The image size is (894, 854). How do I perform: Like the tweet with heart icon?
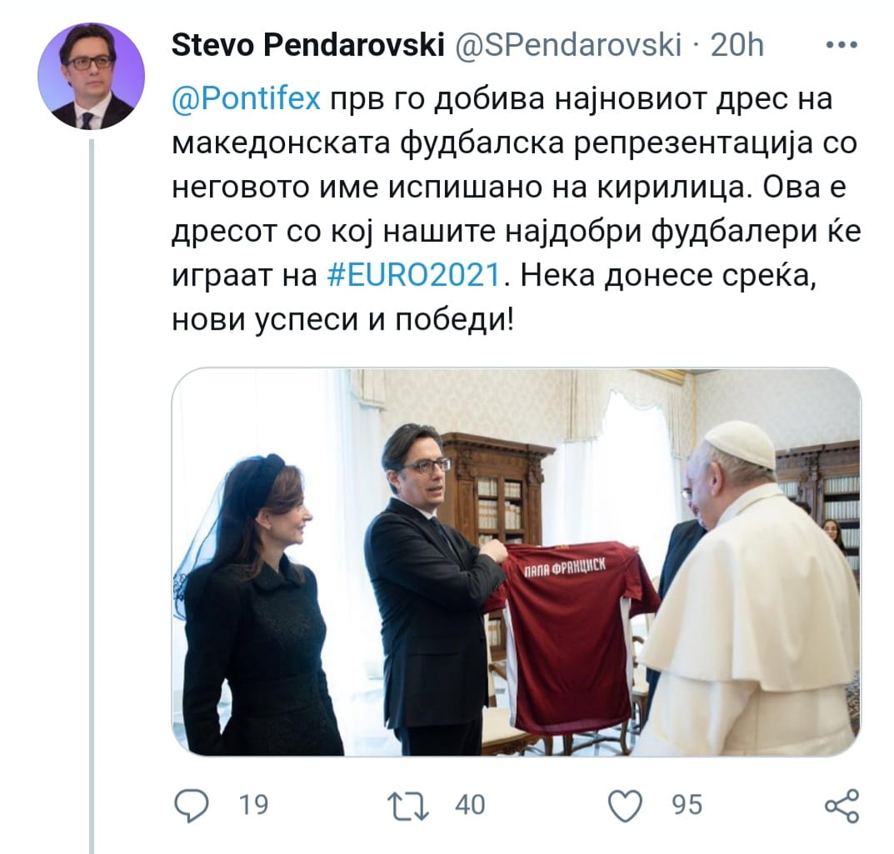tap(626, 805)
